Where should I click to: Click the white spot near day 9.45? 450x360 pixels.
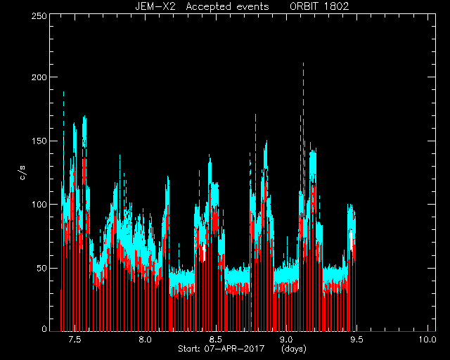coord(351,237)
